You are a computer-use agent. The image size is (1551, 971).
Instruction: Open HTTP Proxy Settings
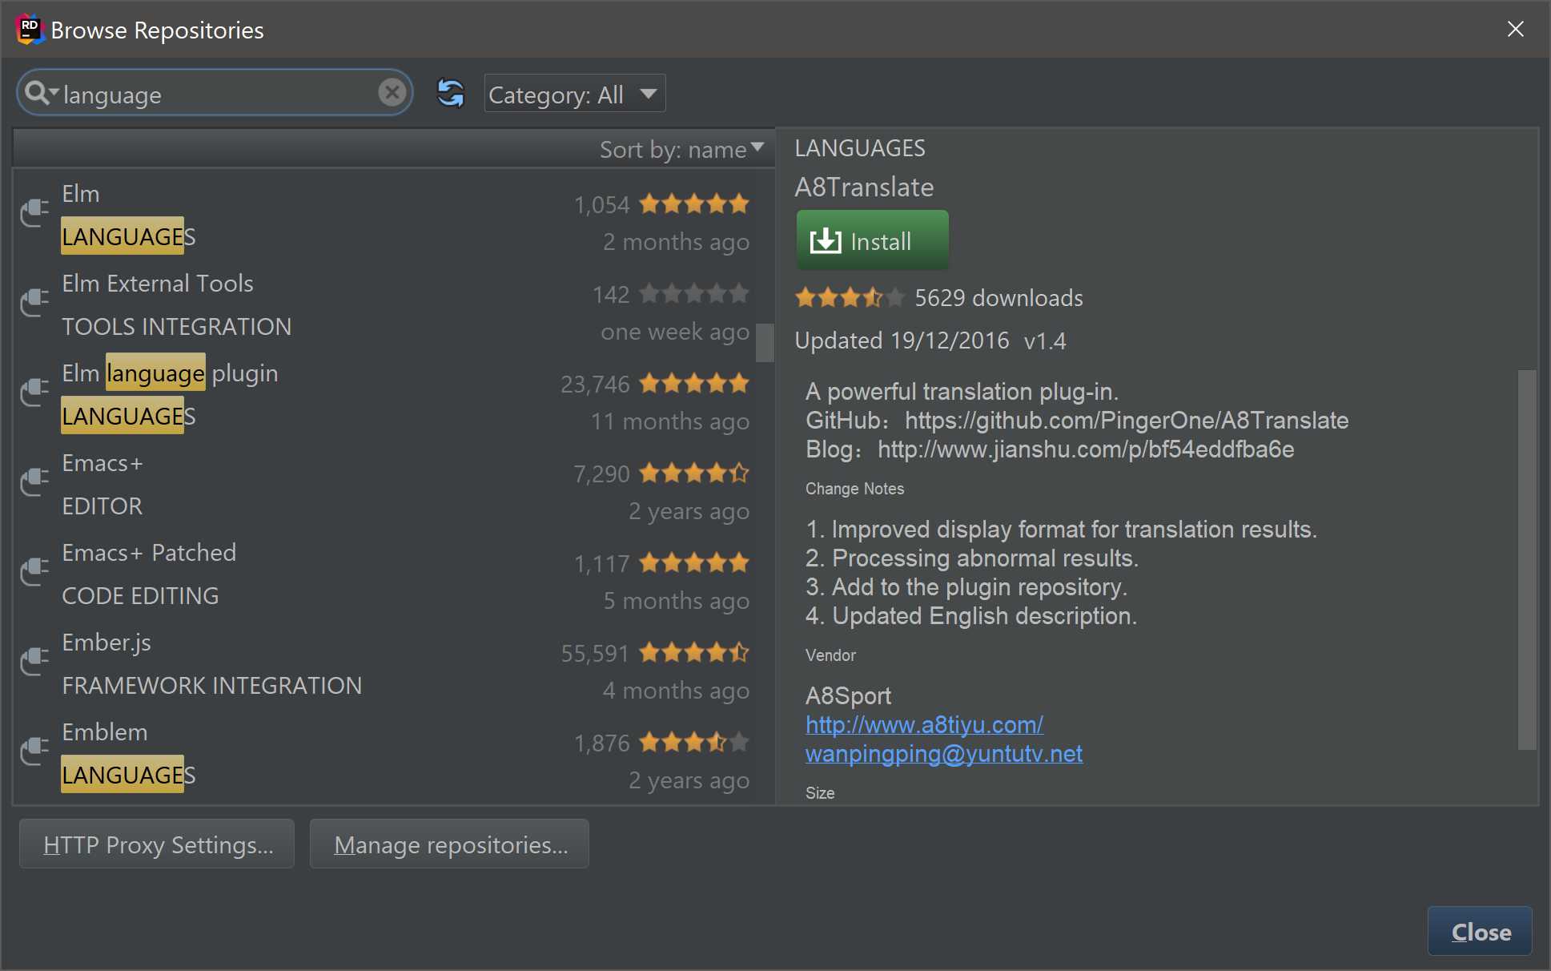click(157, 844)
